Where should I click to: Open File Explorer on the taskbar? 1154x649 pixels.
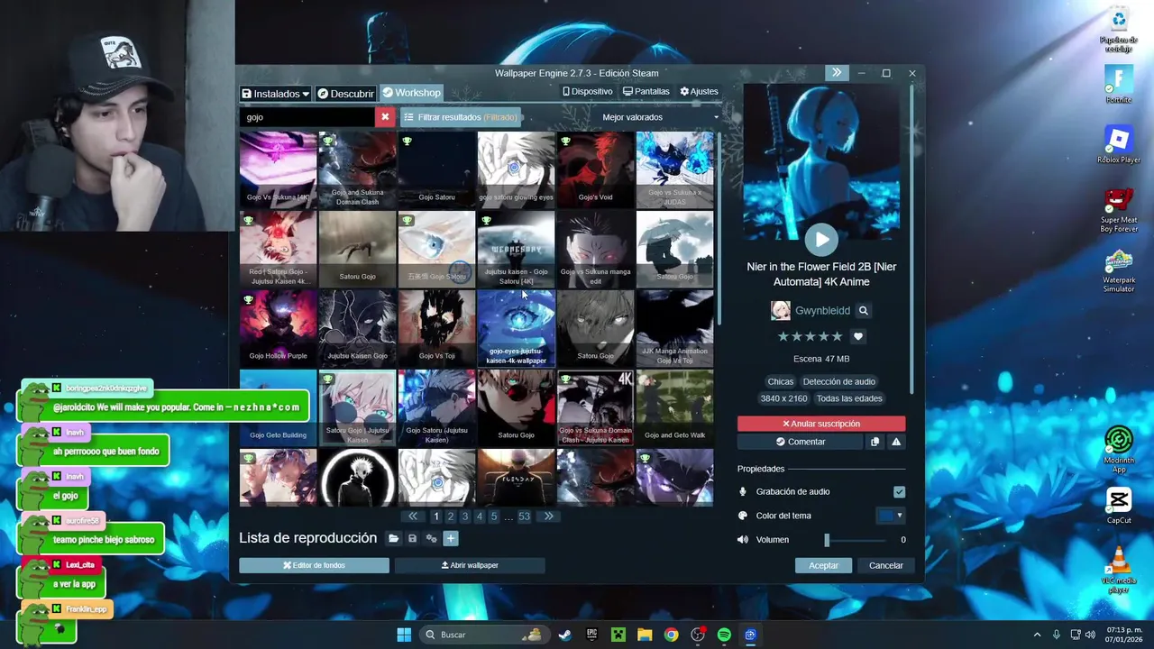tap(645, 635)
